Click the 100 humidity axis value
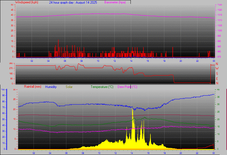The width and height of the screenshot is (227, 155). coord(3,89)
